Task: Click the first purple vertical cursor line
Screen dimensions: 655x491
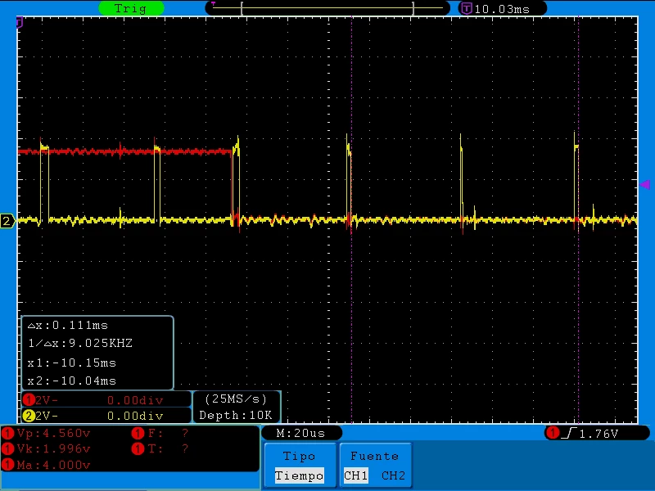Action: click(352, 220)
